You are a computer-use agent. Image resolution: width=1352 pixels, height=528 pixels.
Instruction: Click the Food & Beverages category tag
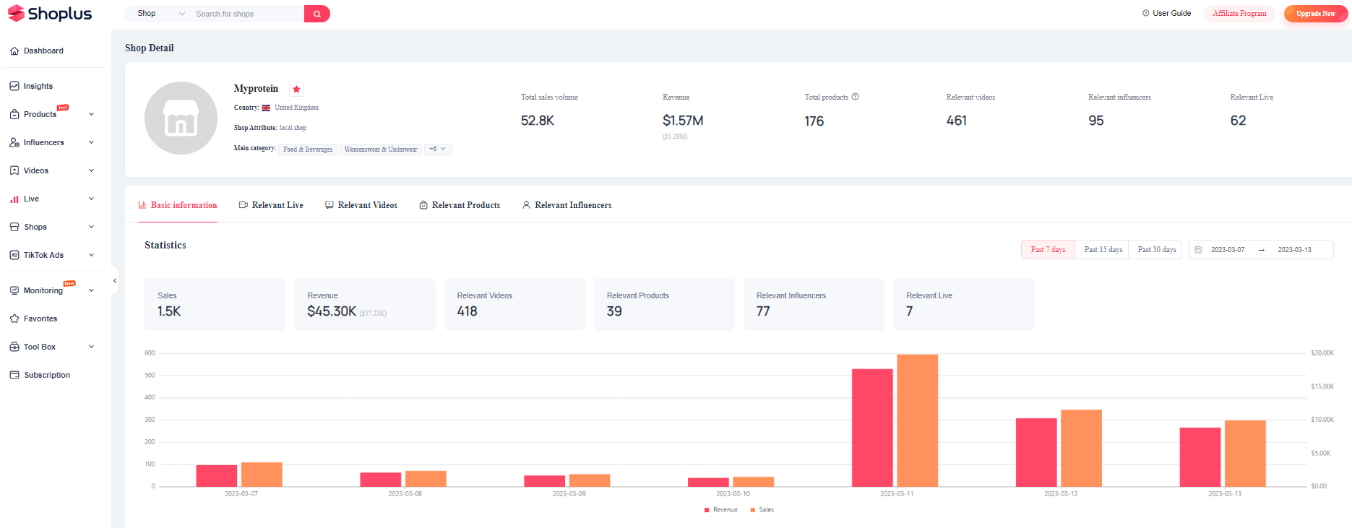(x=308, y=150)
